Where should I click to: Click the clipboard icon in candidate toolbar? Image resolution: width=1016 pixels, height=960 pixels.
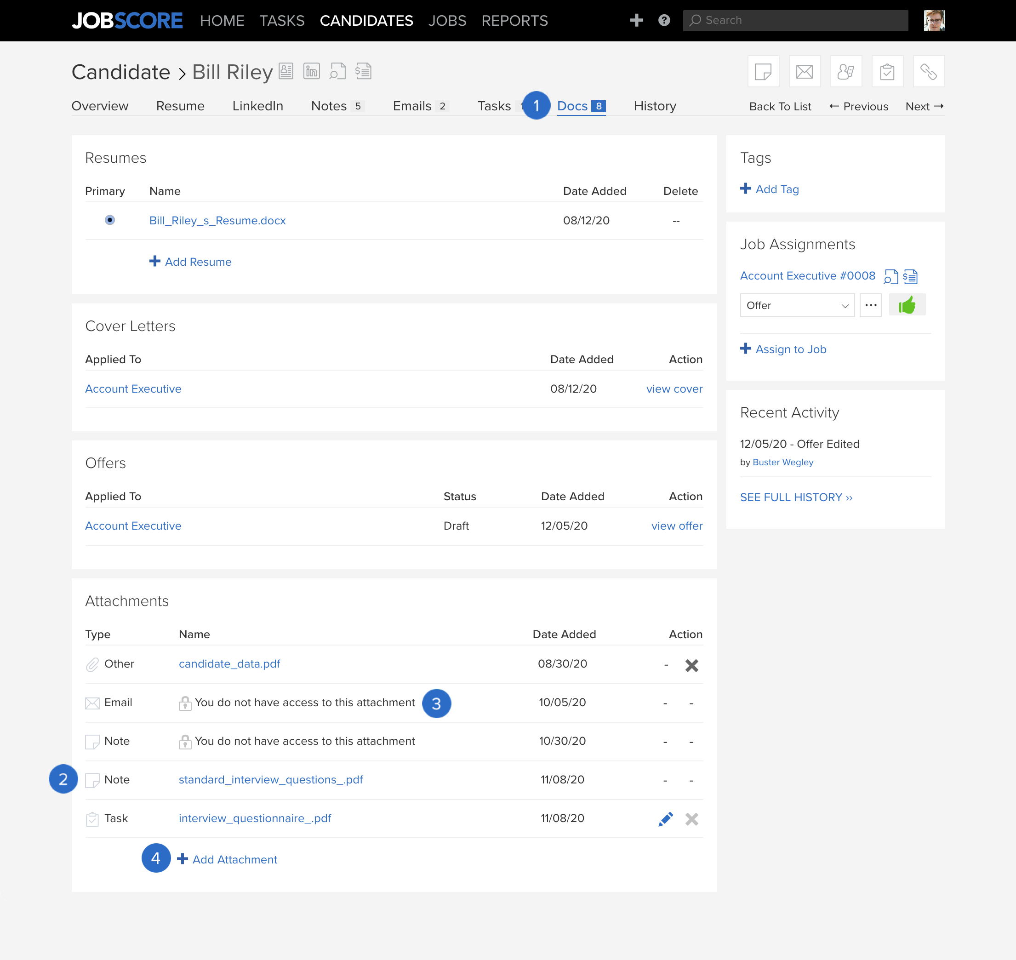click(x=887, y=71)
